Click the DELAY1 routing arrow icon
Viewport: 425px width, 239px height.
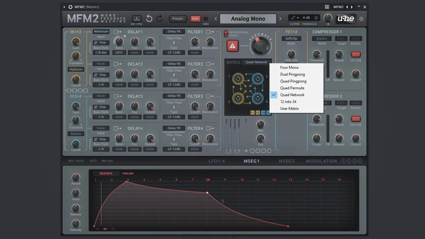[x=118, y=32]
